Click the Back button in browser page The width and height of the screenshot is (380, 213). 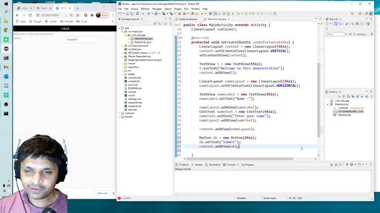[65, 28]
